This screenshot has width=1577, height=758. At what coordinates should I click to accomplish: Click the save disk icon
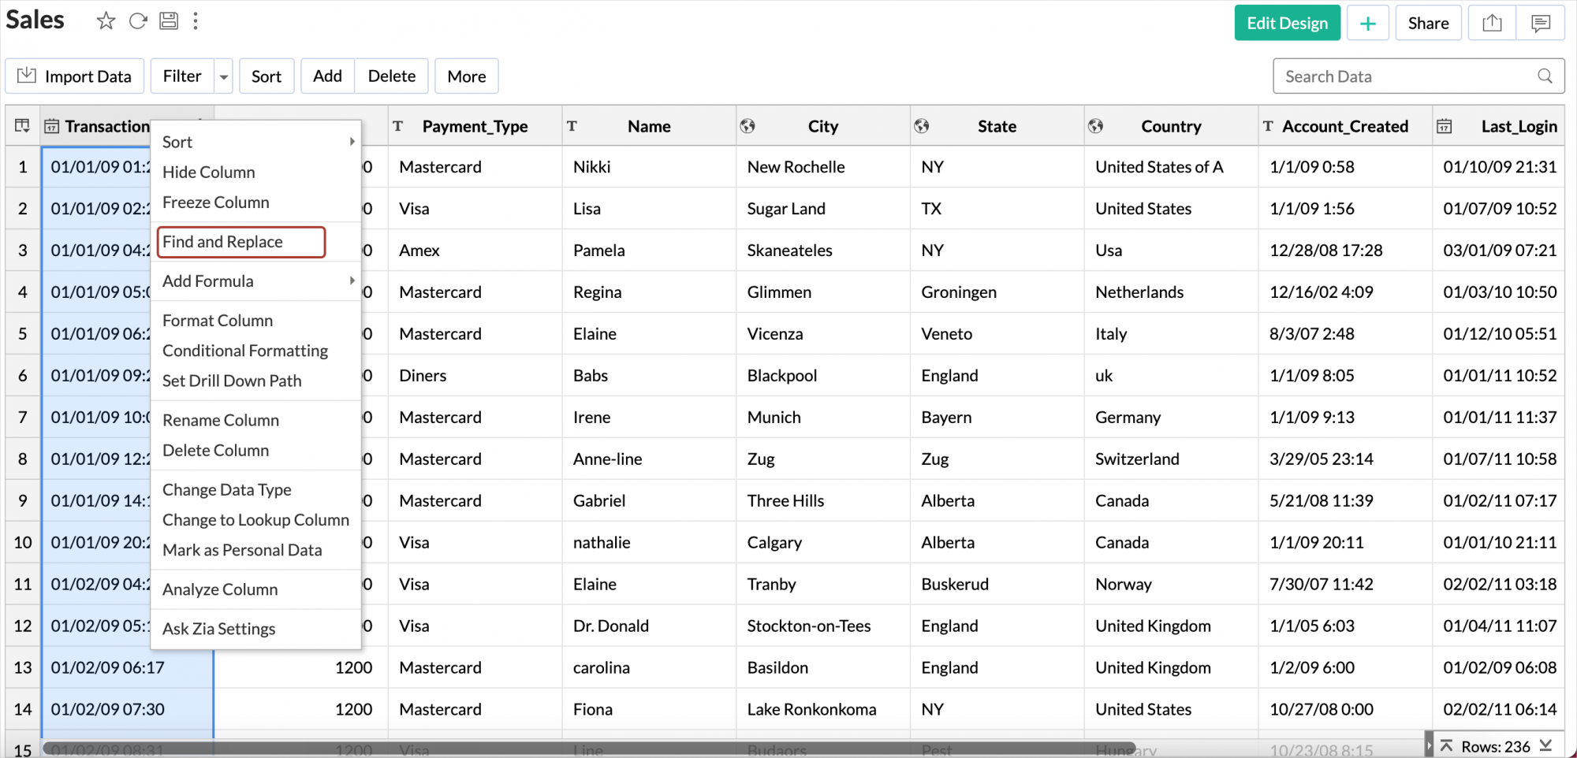point(169,21)
